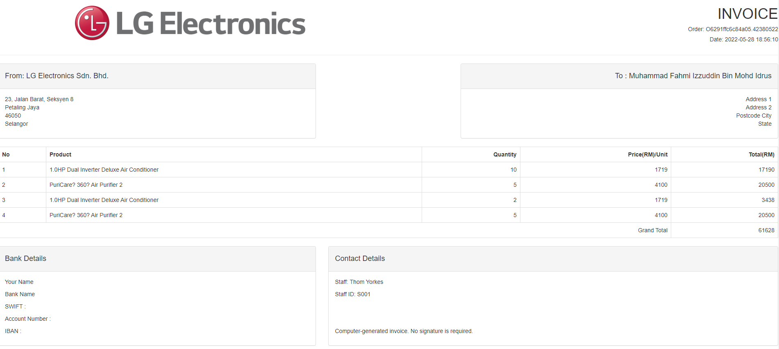Click row 4 product 'PuriCare? 360? Air Purifier 2'

point(86,215)
